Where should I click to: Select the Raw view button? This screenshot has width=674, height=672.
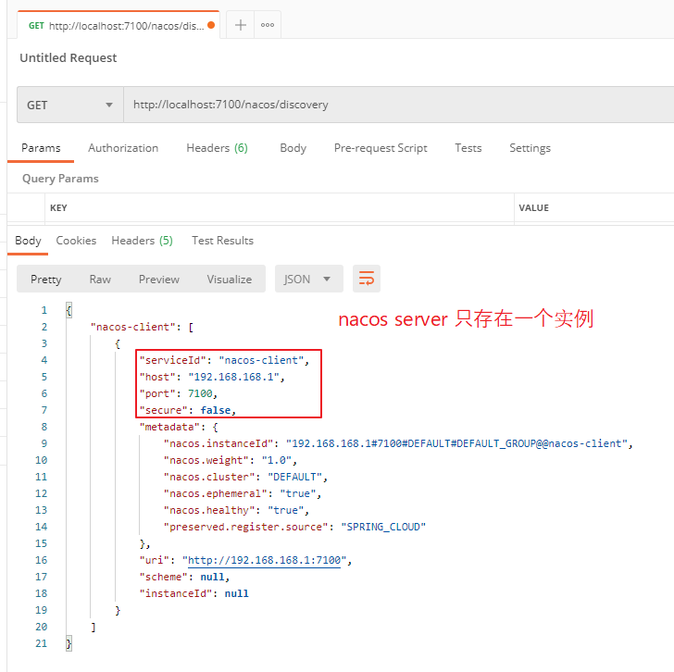click(100, 280)
